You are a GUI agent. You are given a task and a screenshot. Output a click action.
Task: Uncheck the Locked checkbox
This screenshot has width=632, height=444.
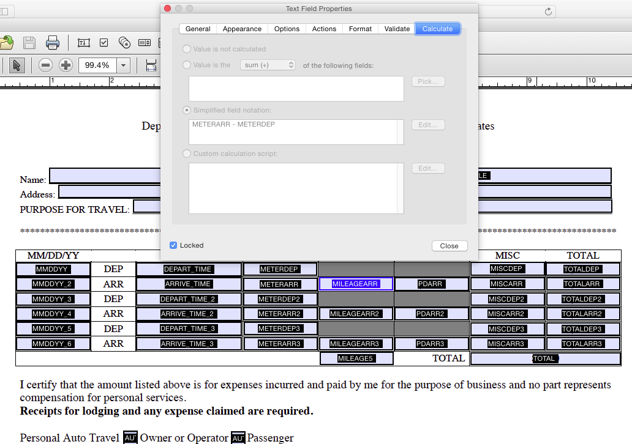tap(173, 245)
